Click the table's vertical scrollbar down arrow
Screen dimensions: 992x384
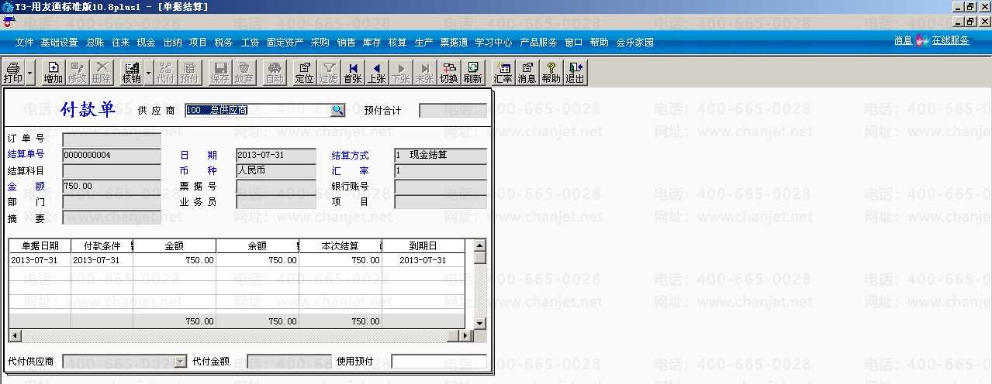pos(479,323)
